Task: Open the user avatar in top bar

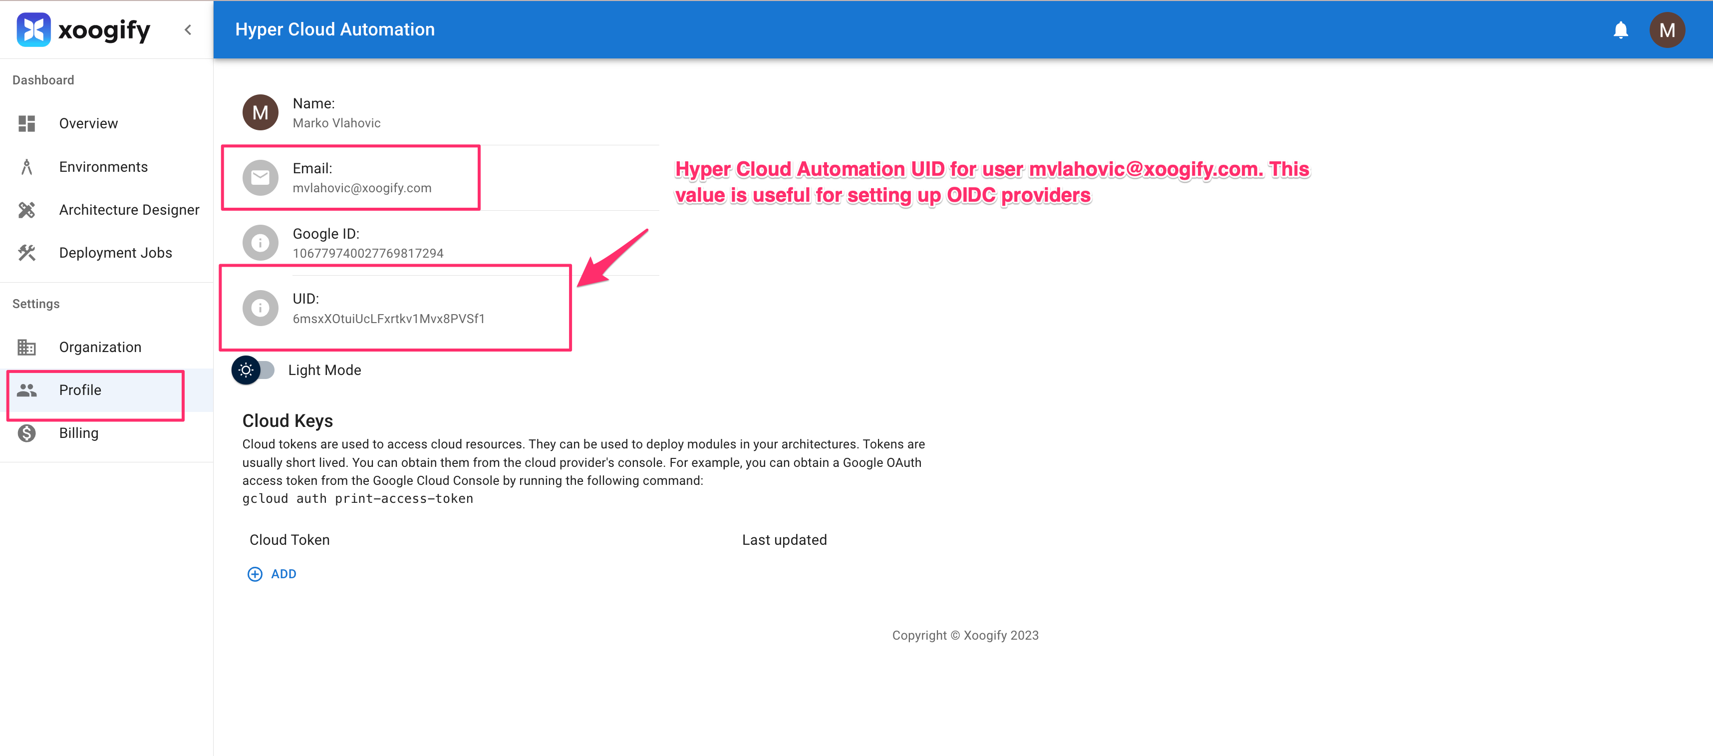Action: (x=1667, y=30)
